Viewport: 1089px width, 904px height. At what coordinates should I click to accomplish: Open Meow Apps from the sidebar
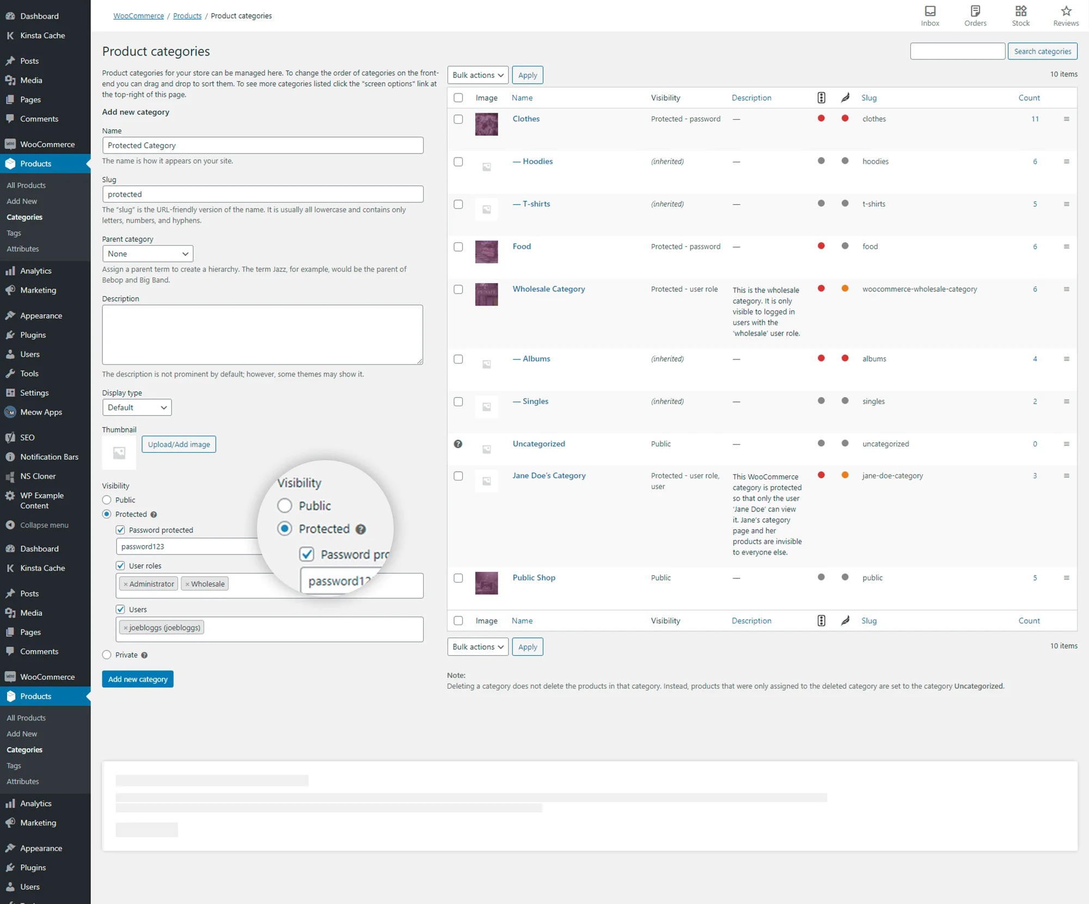pos(40,412)
